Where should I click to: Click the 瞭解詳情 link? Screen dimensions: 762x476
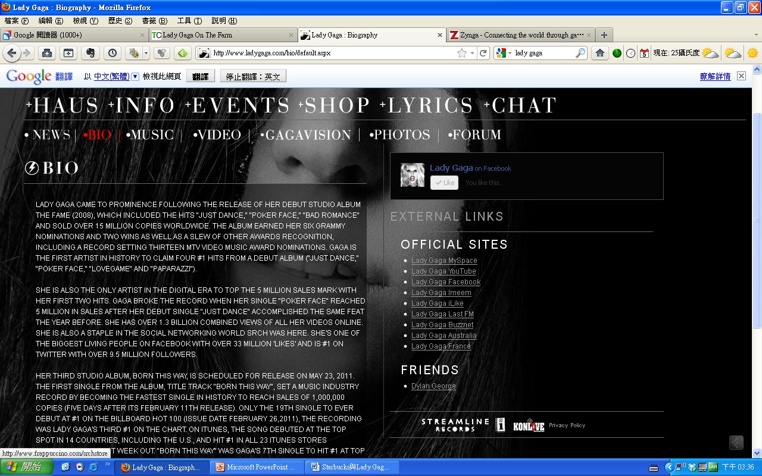coord(716,76)
